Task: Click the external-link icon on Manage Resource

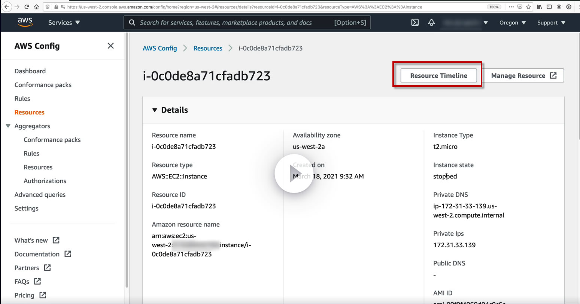Action: [x=553, y=76]
